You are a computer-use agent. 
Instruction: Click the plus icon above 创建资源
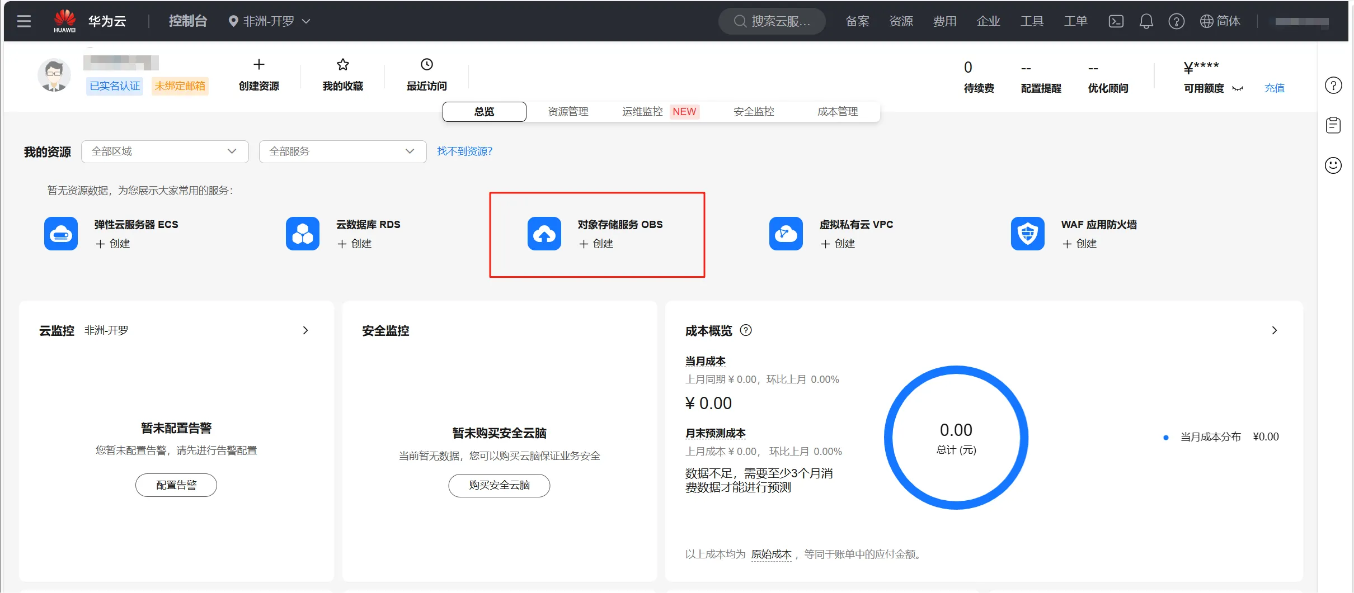pos(258,64)
